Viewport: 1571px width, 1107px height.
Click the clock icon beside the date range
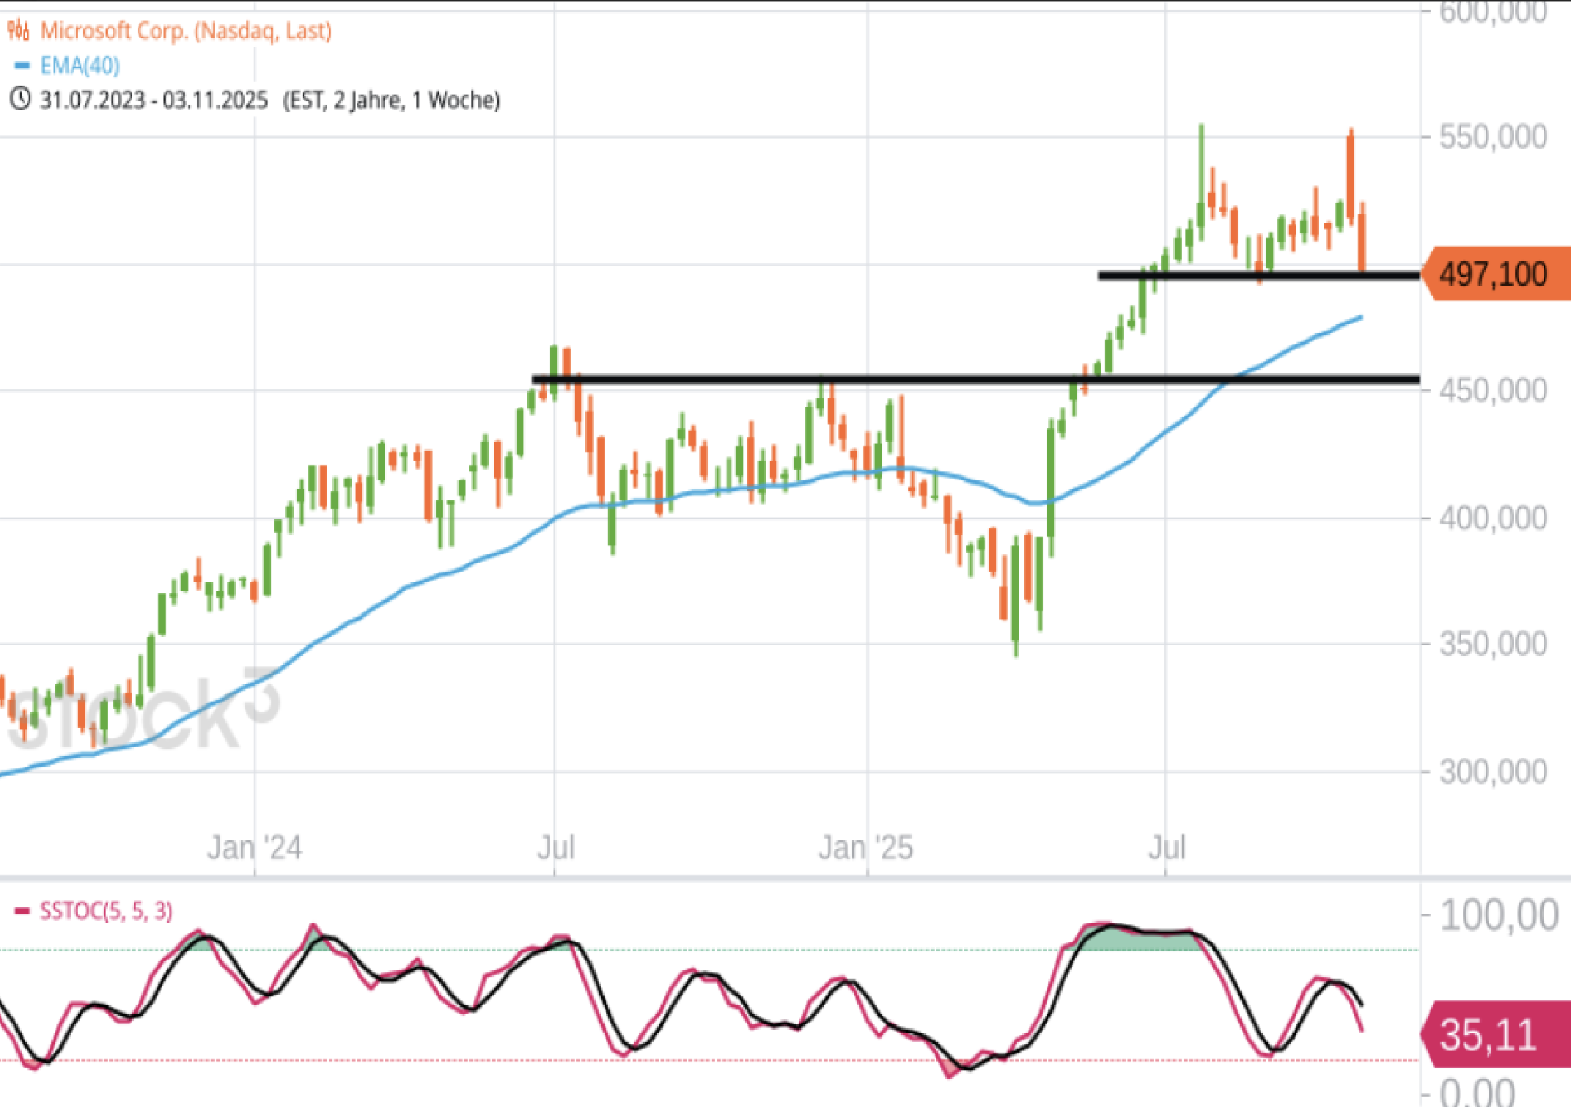(x=20, y=99)
